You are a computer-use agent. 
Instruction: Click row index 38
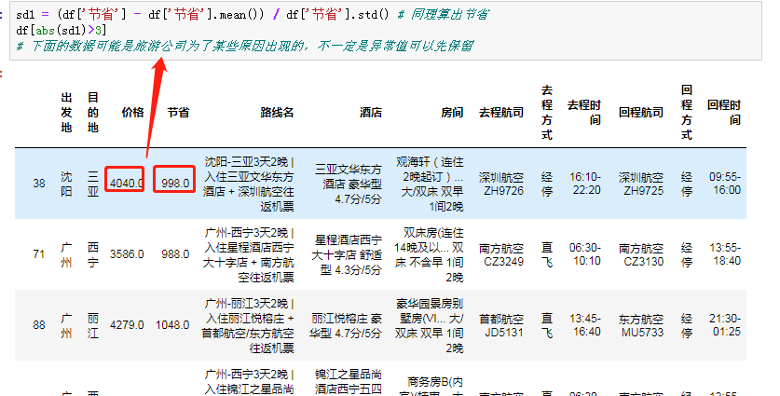click(39, 184)
